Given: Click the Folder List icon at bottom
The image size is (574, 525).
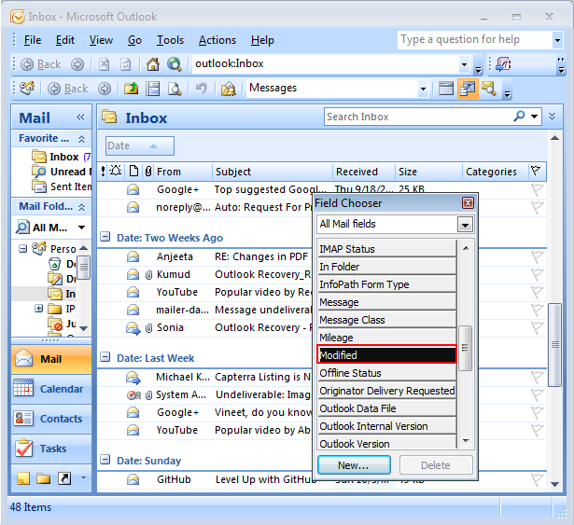Looking at the screenshot, I should coord(44,478).
